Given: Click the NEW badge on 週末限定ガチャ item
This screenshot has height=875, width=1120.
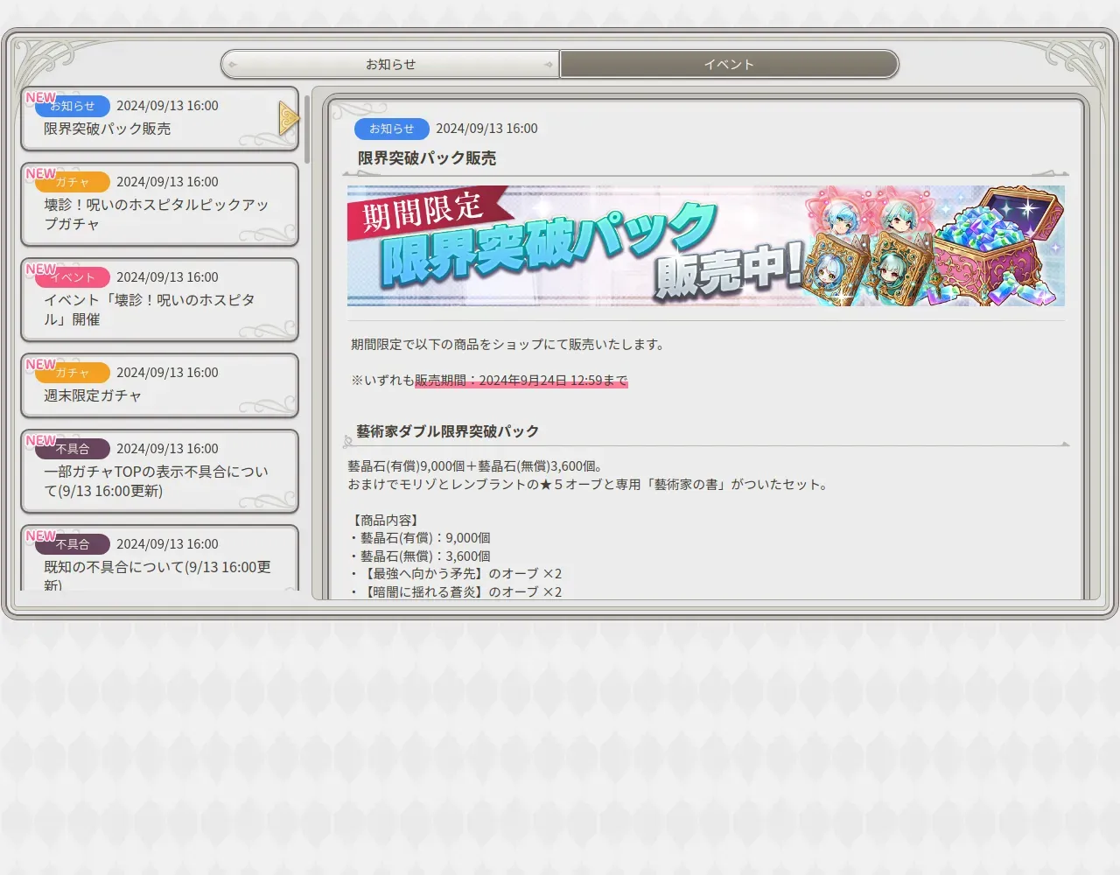Looking at the screenshot, I should coord(40,364).
